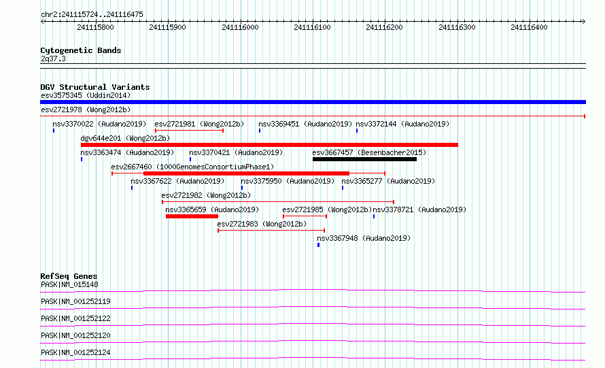Click the esv2721978 thin red variant line
605x368 pixels.
[313, 116]
